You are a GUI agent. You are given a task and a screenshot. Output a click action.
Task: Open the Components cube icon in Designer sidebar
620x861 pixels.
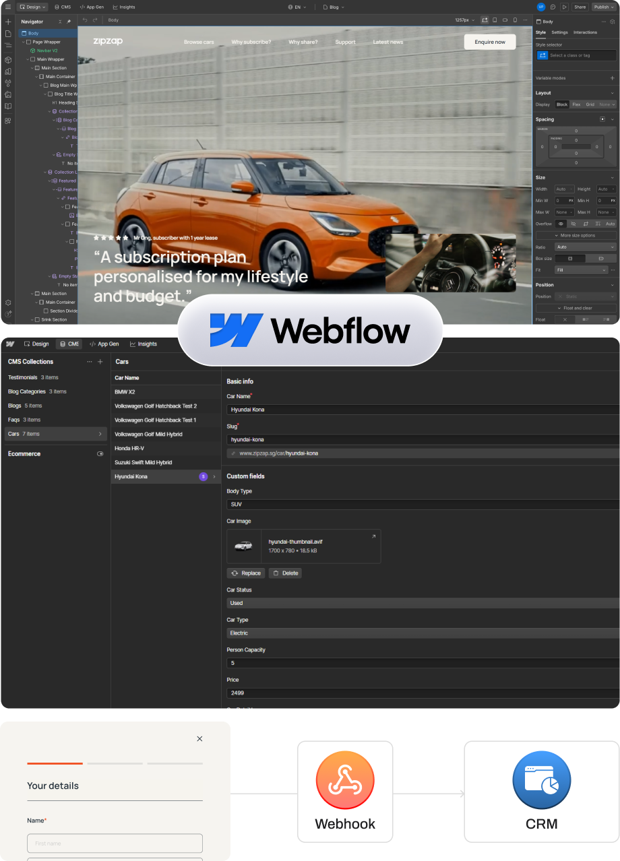coord(8,59)
